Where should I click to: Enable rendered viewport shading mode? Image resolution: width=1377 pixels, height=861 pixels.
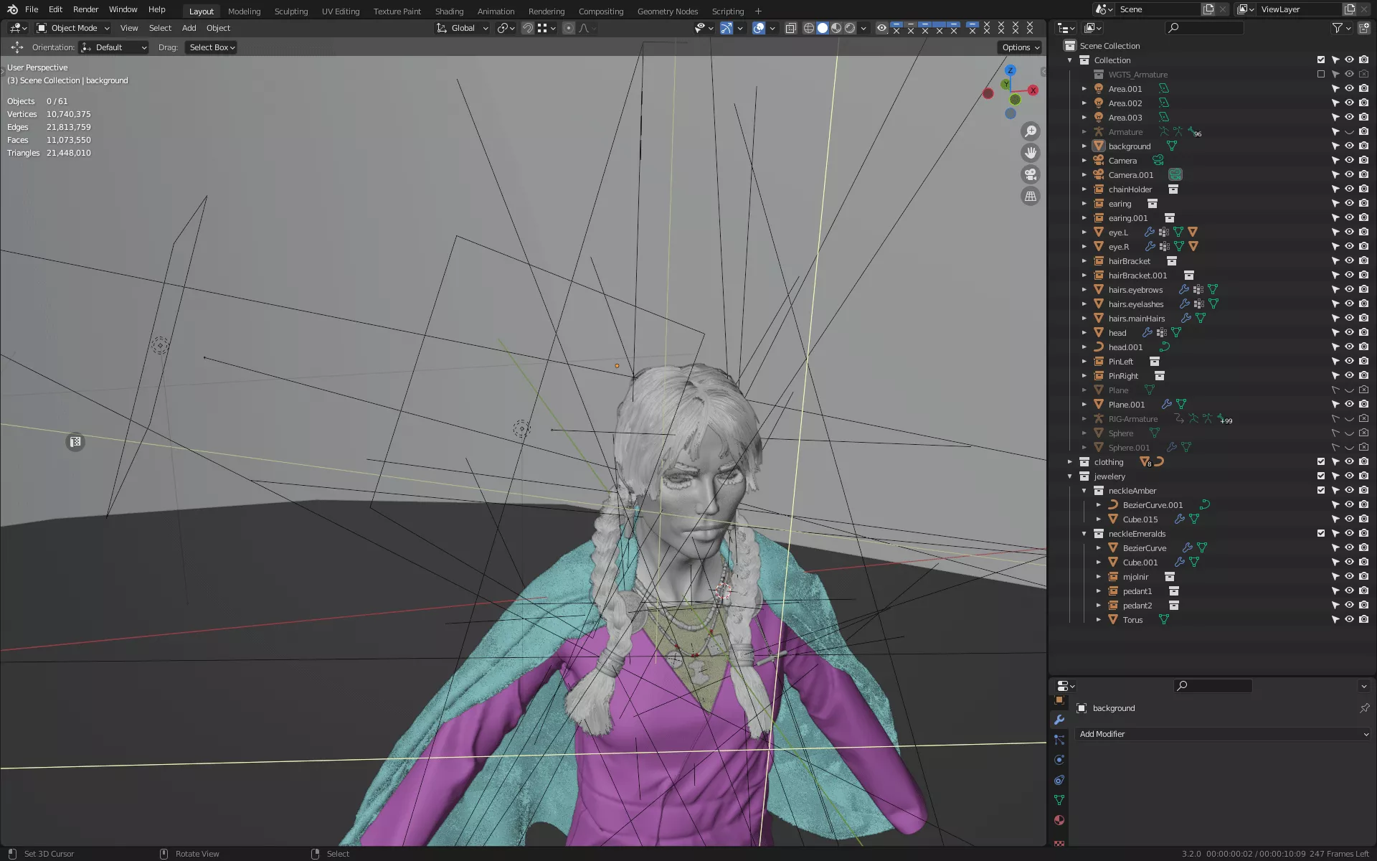point(850,28)
